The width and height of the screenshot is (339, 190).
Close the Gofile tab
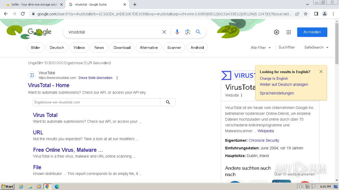click(61, 4)
